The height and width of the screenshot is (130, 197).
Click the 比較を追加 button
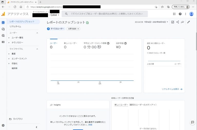pos(73,29)
